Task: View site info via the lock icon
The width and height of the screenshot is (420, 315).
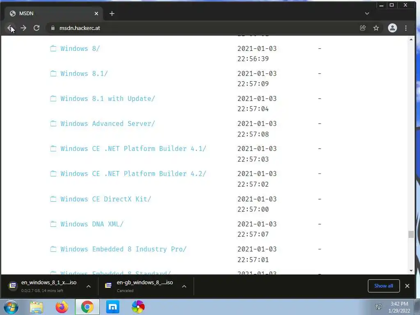Action: [x=53, y=28]
